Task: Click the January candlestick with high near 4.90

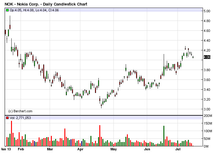Action: [10, 23]
